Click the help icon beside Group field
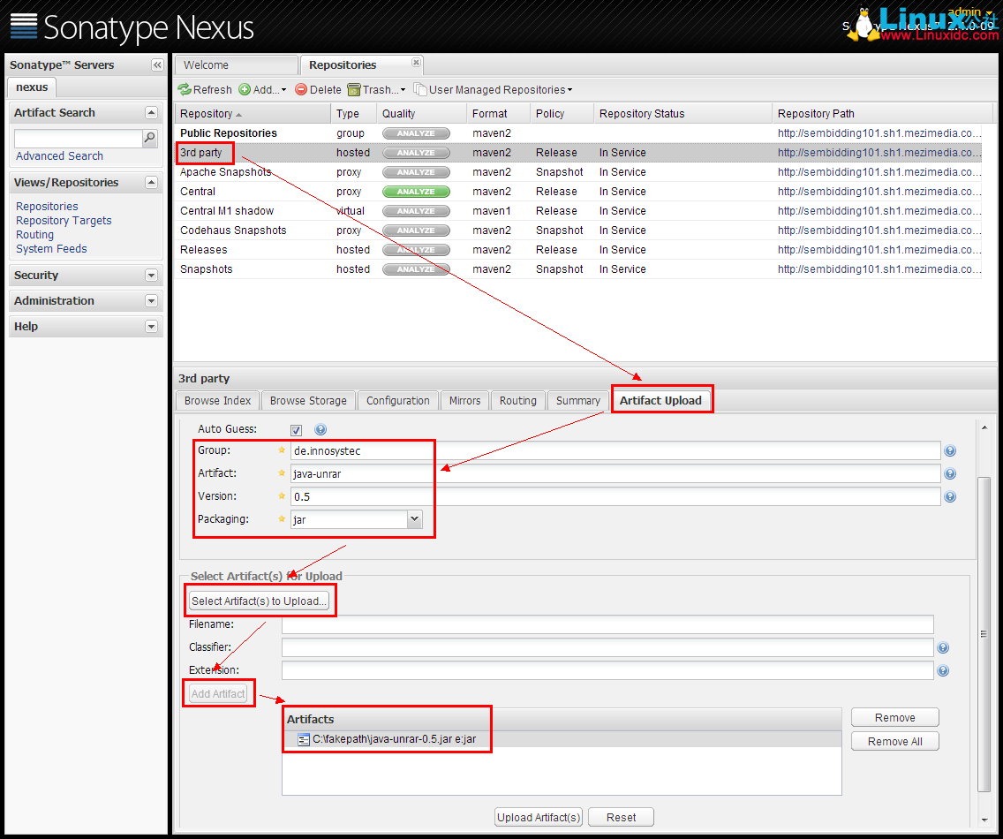 950,450
